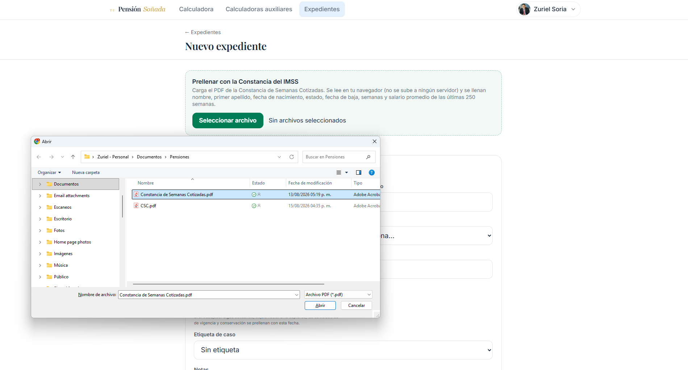Viewport: 688px width, 370px height.
Task: Open the view options dropdown arrow
Action: [x=347, y=172]
